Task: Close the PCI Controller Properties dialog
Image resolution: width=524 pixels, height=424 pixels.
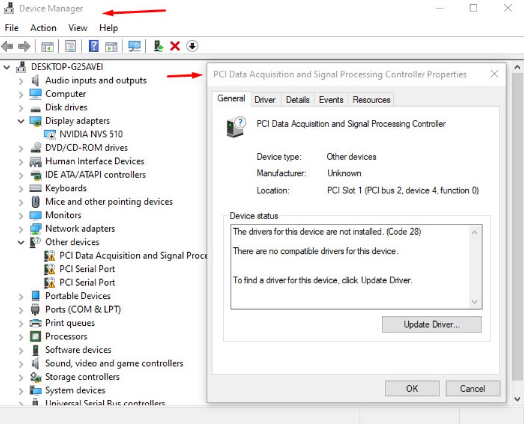Action: click(x=495, y=74)
